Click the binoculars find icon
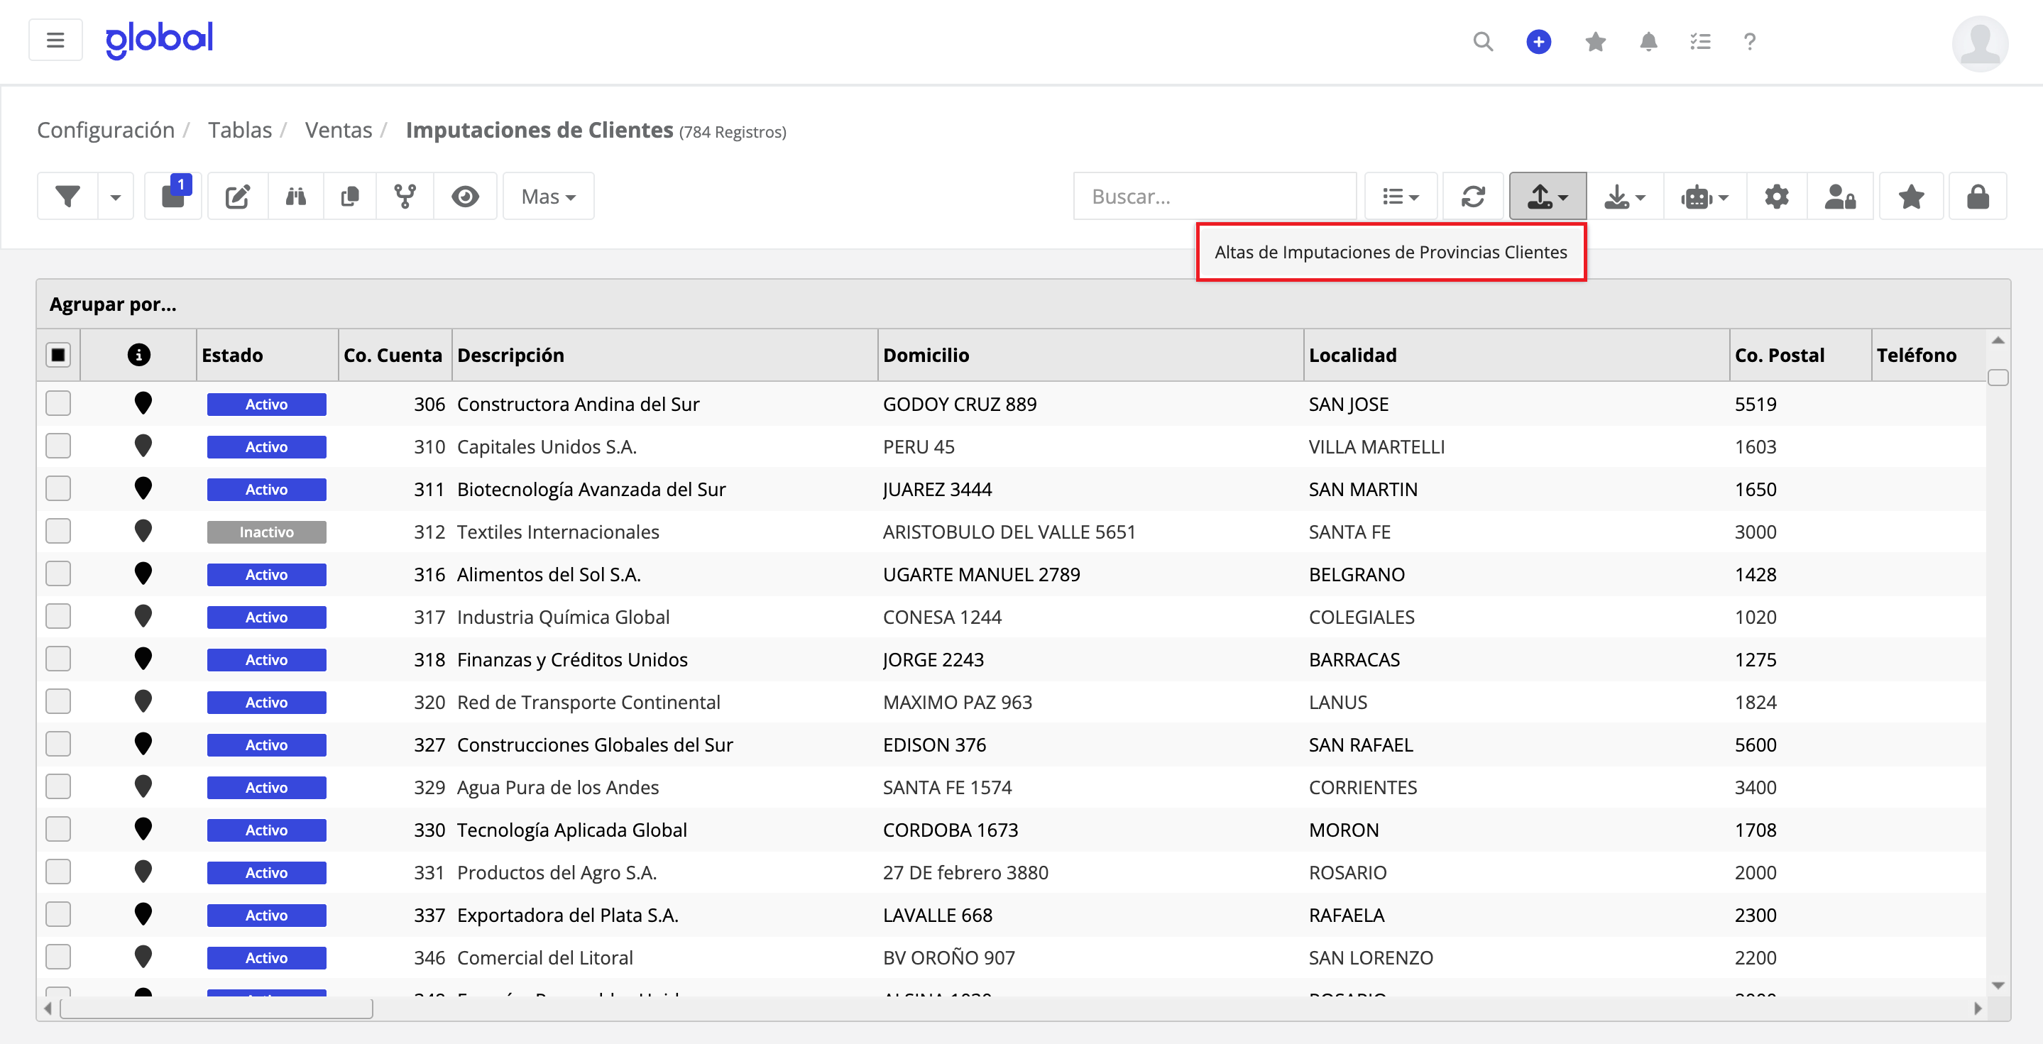 pos(296,196)
